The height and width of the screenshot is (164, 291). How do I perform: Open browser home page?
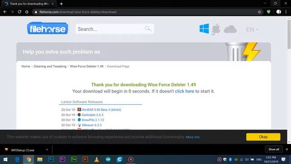tap(27, 12)
